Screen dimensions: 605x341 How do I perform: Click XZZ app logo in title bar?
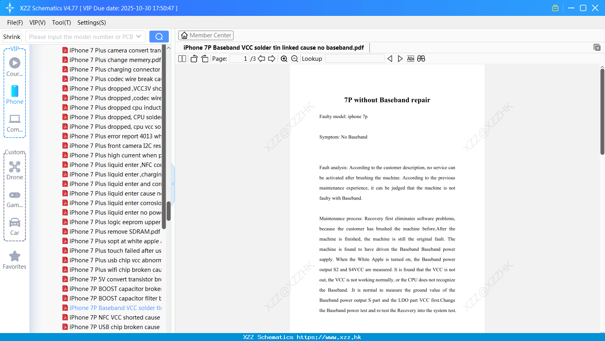click(10, 8)
